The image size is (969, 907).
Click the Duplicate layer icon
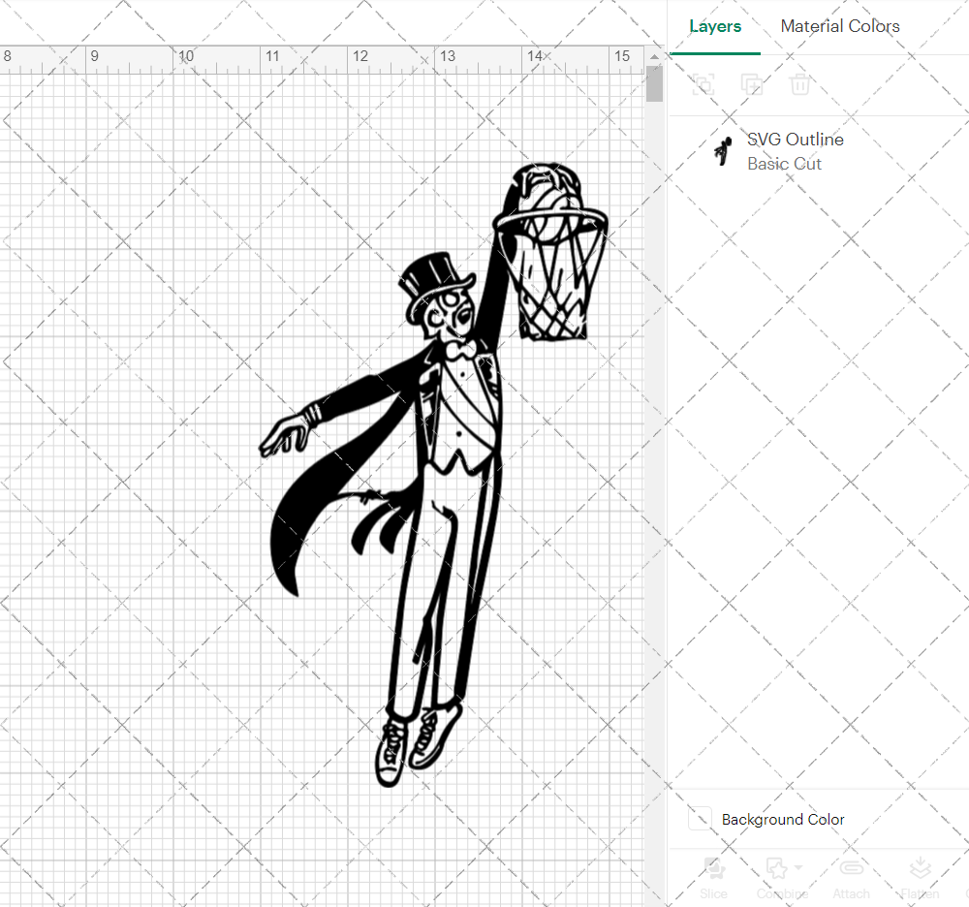tap(752, 84)
